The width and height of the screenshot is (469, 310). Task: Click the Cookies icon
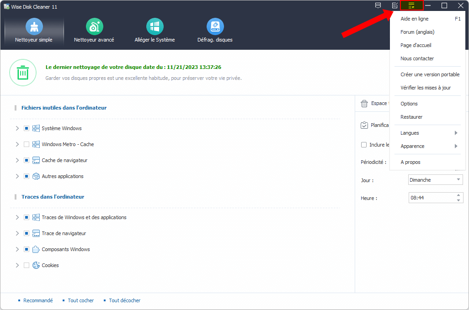[36, 265]
